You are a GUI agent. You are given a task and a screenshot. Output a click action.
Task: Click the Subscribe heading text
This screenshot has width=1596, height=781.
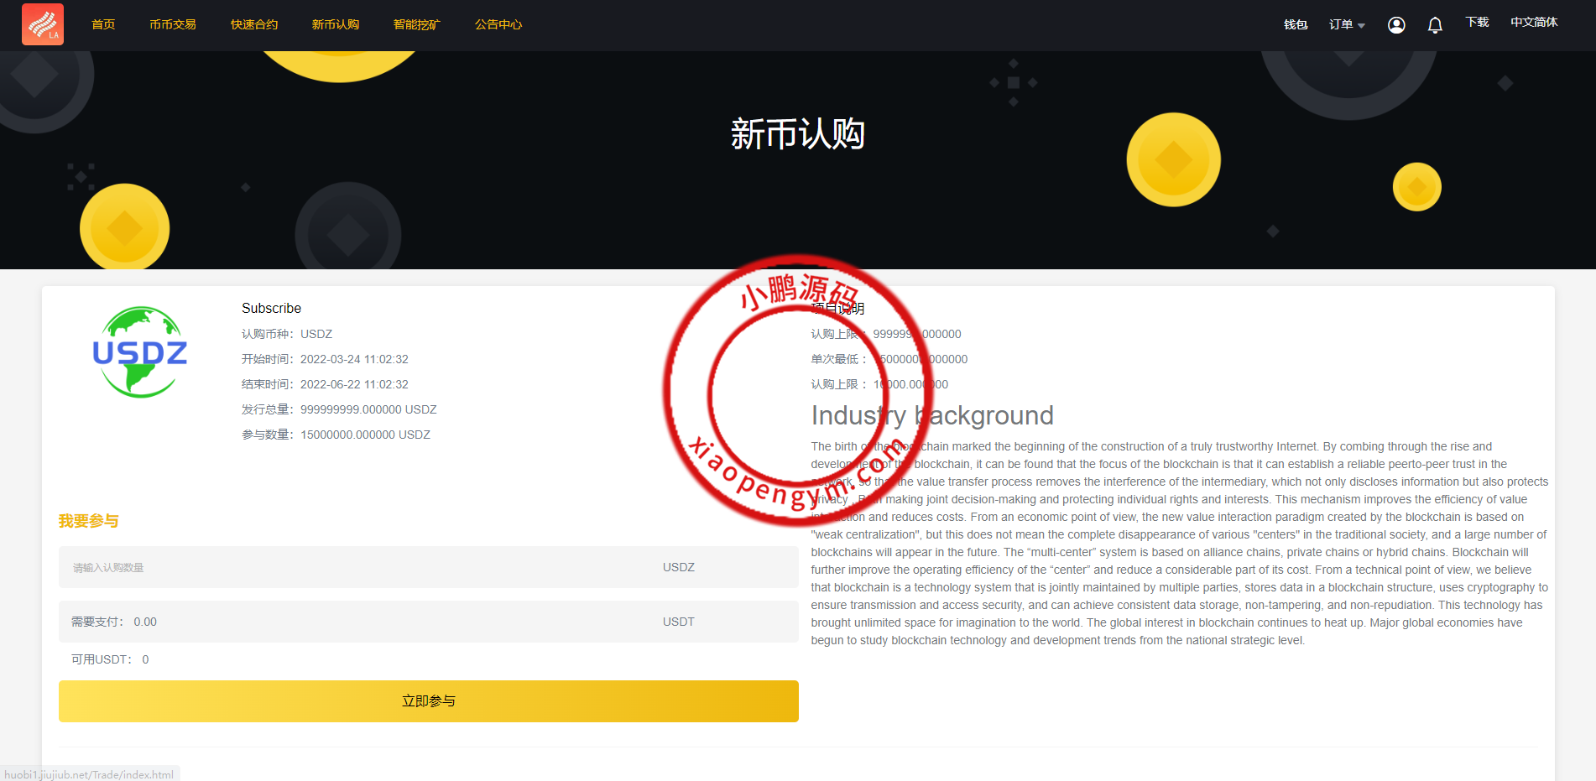271,309
